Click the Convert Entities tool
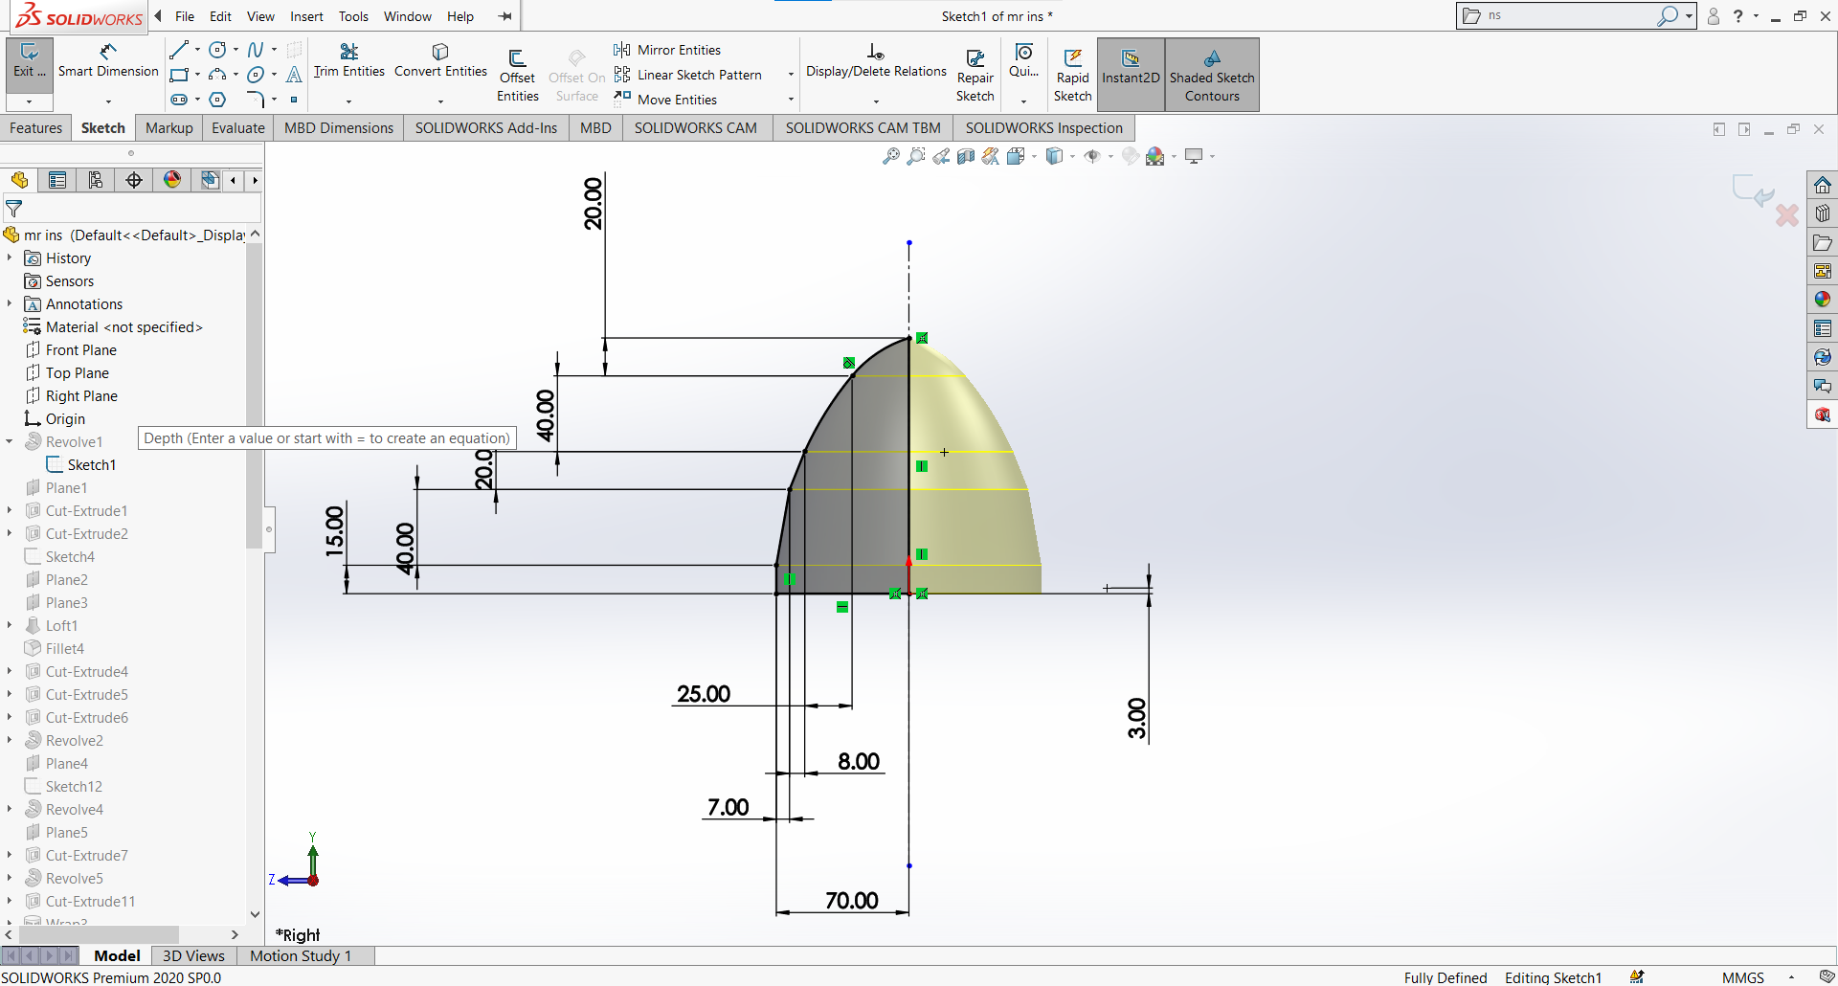1838x986 pixels. pyautogui.click(x=440, y=59)
